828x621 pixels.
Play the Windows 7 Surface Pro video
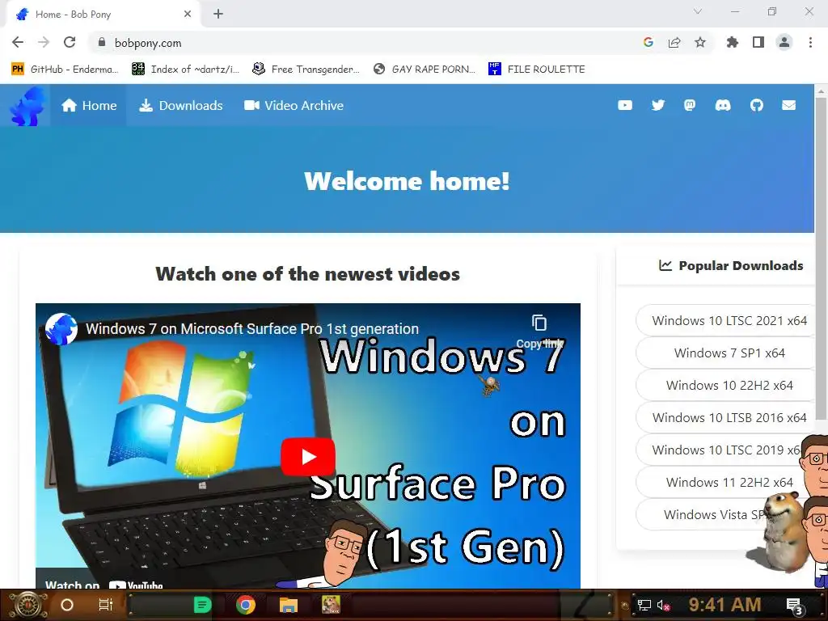pyautogui.click(x=308, y=457)
